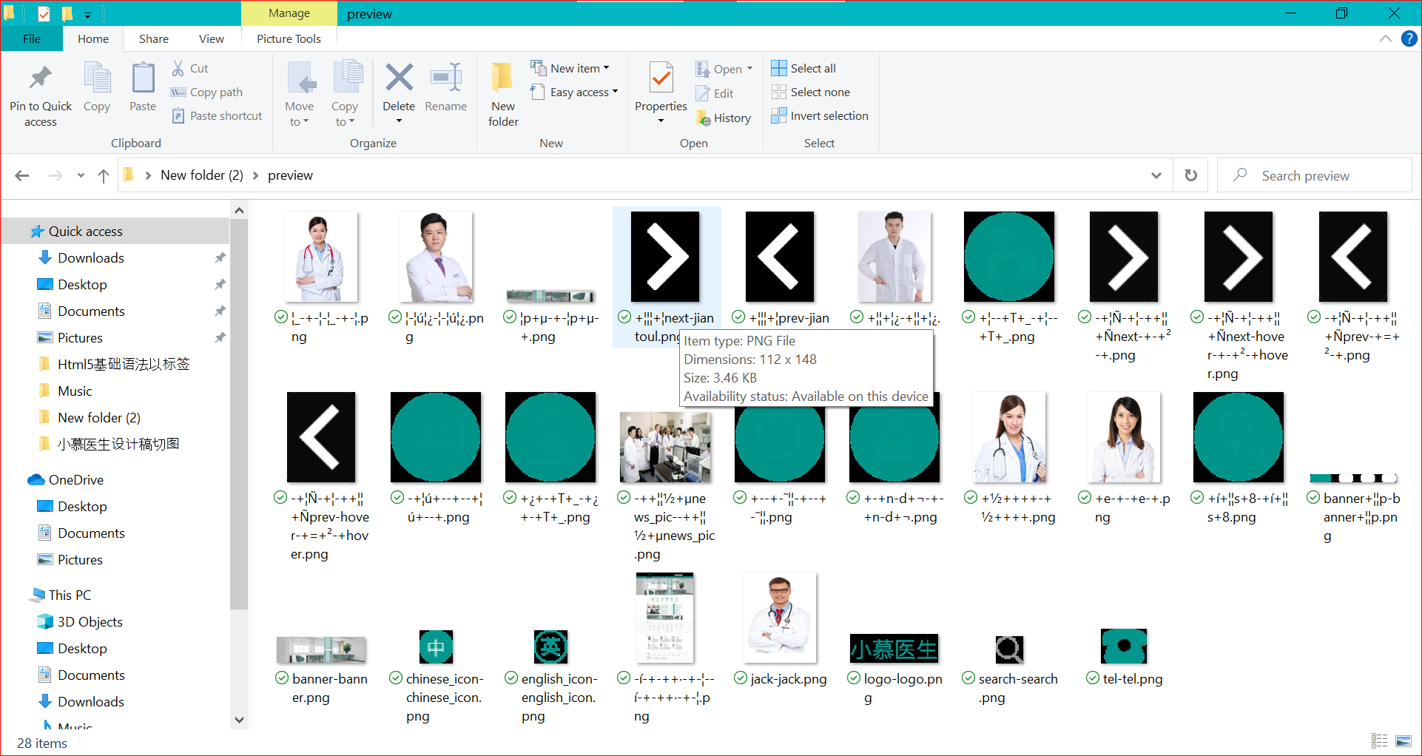Image resolution: width=1422 pixels, height=756 pixels.
Task: Click the Search preview input box
Action: (1314, 175)
